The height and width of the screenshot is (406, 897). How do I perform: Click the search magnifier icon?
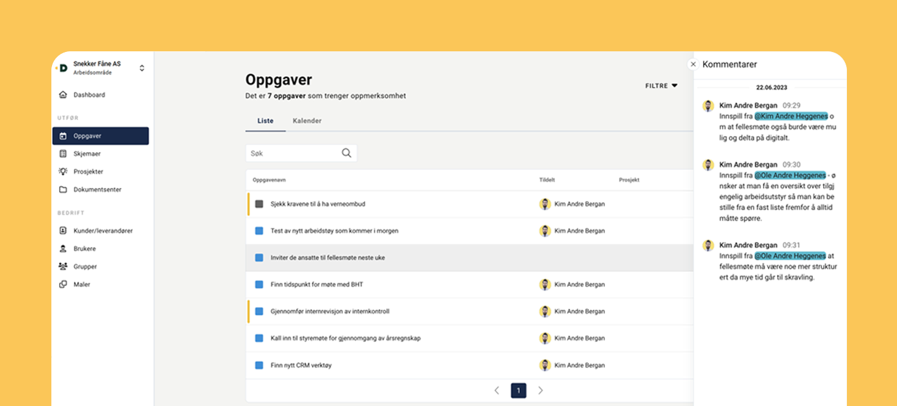tap(346, 153)
